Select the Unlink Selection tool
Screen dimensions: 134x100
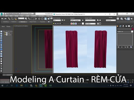[12, 19]
